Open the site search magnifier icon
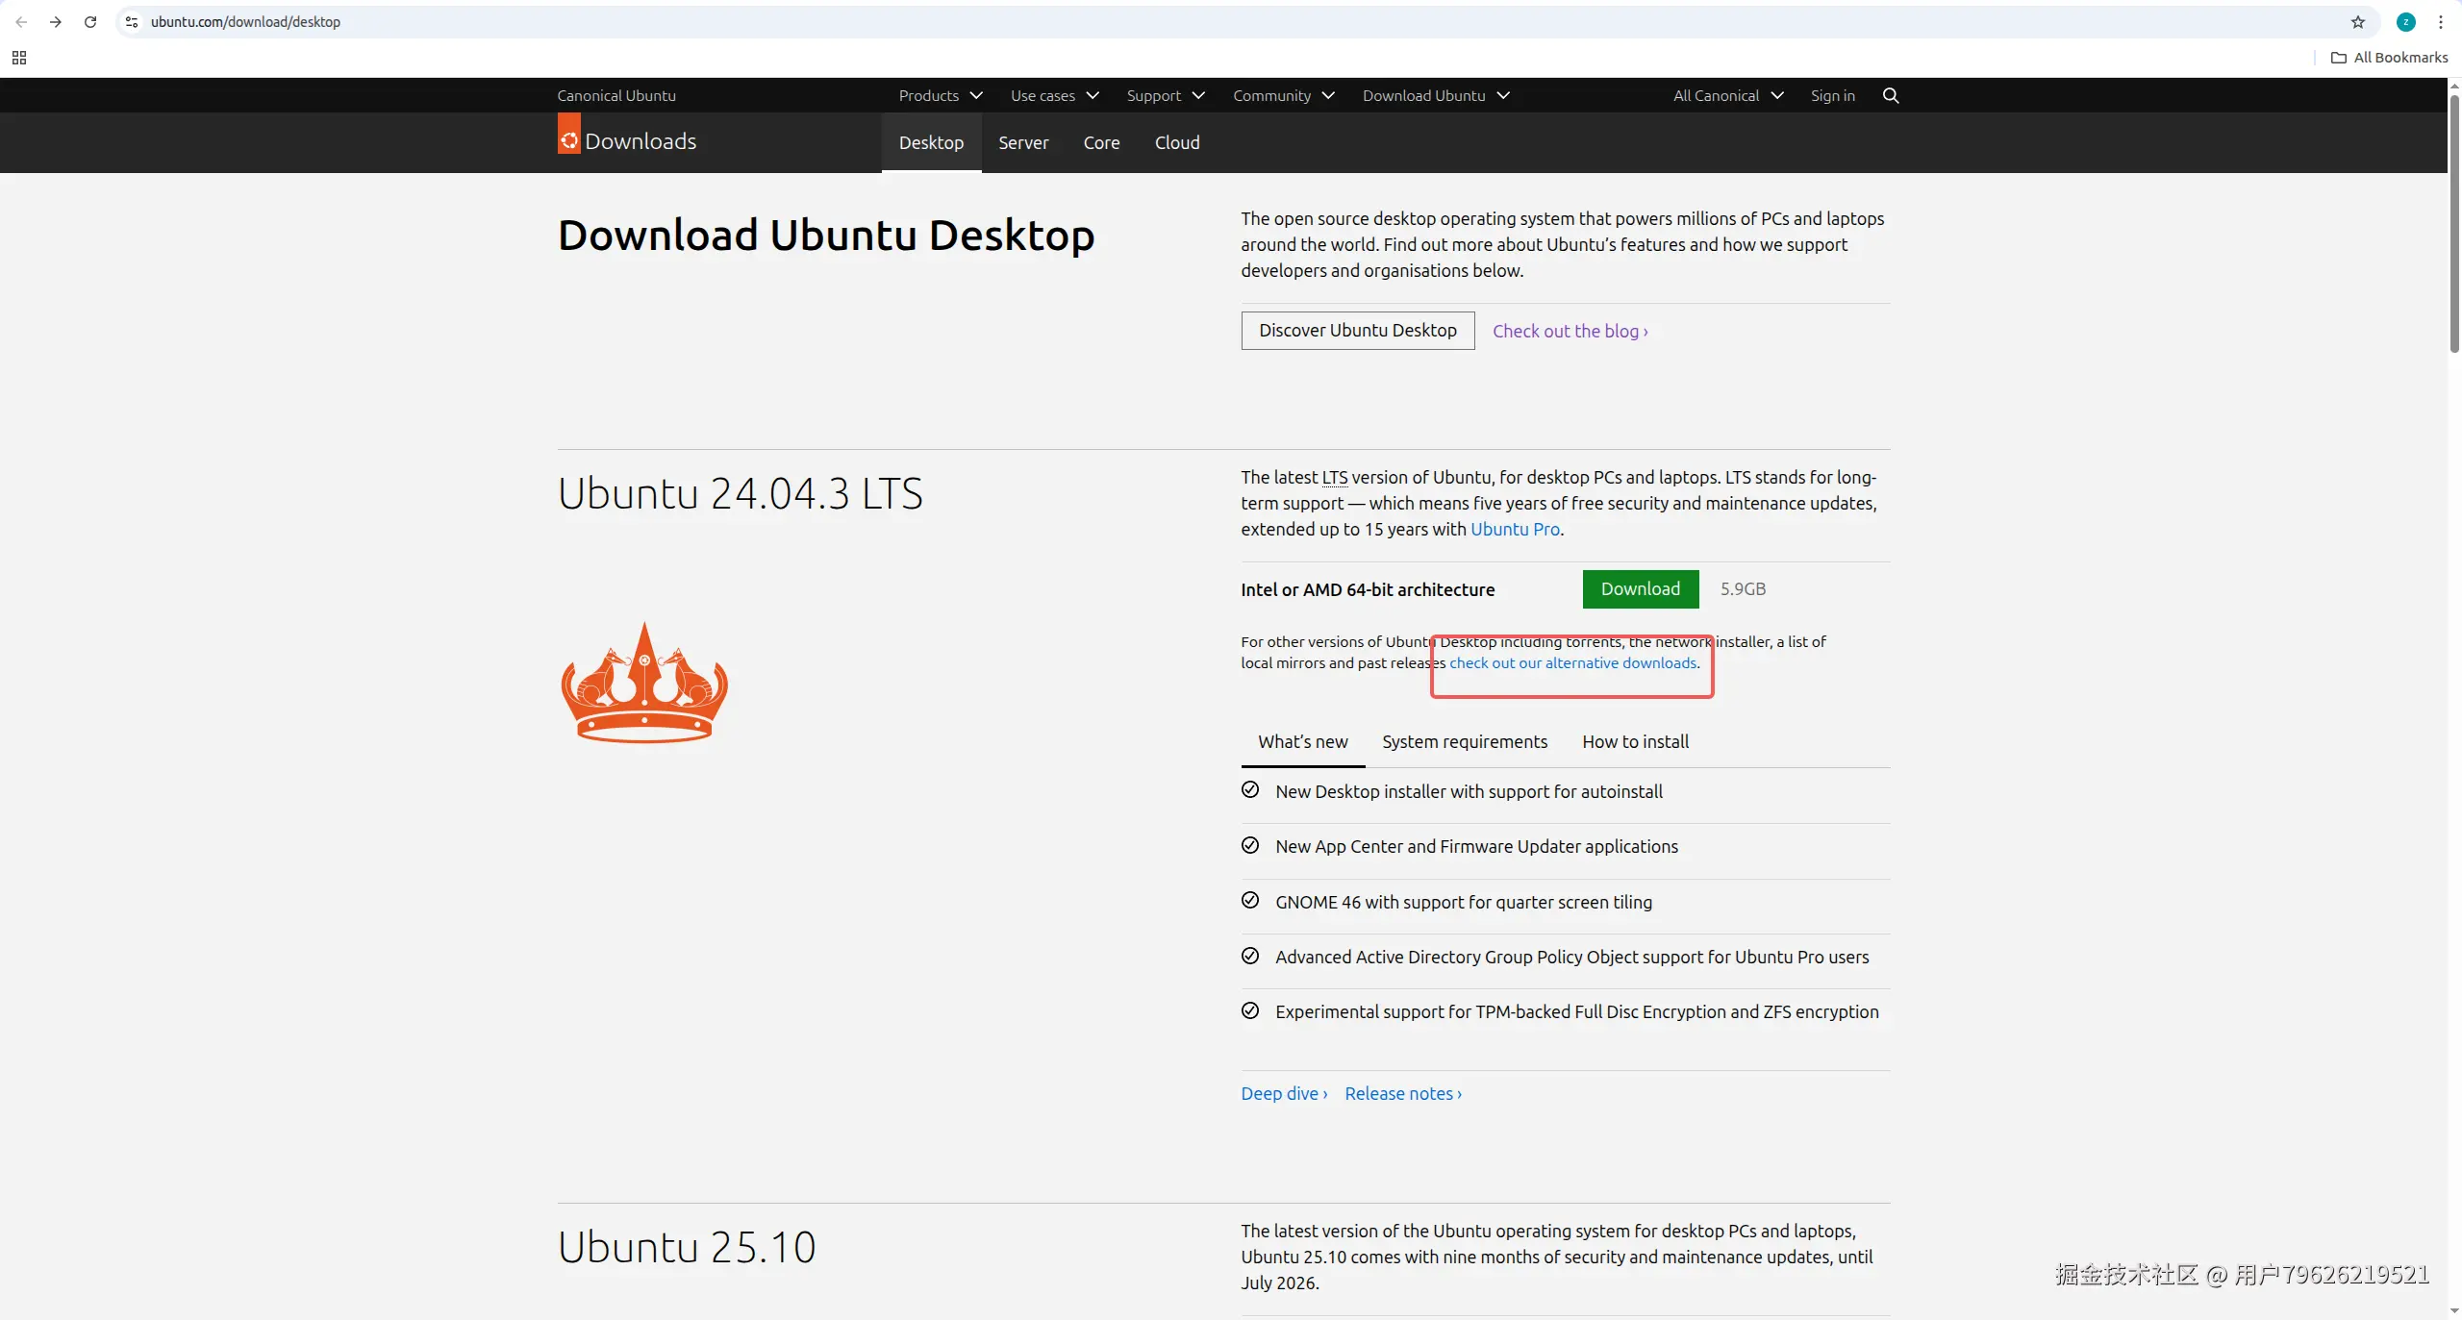The image size is (2462, 1320). coord(1890,95)
